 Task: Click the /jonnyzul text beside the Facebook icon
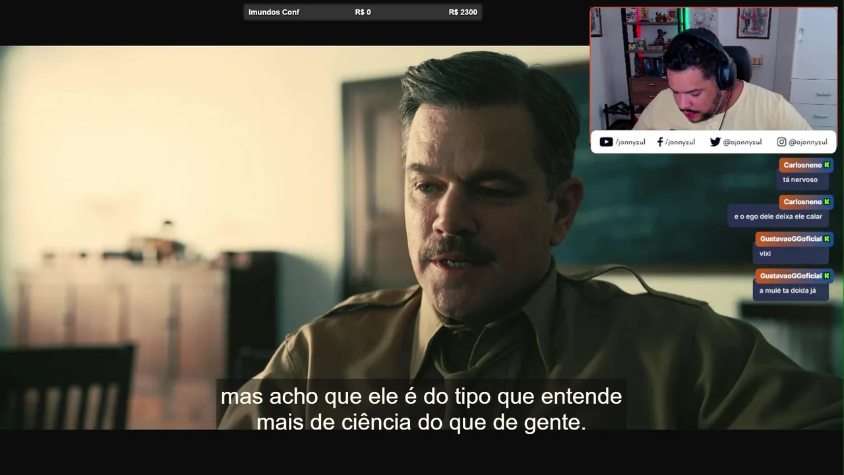680,142
